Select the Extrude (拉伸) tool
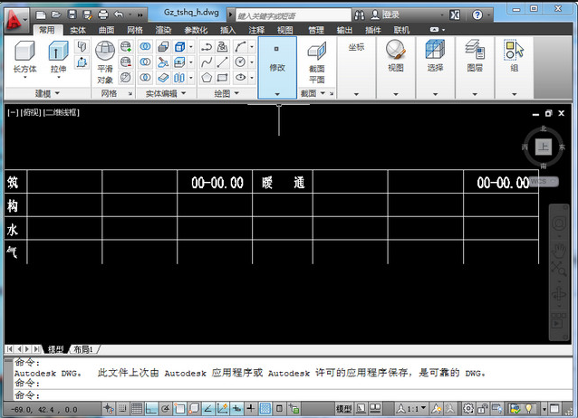Image resolution: width=578 pixels, height=418 pixels. tap(58, 56)
